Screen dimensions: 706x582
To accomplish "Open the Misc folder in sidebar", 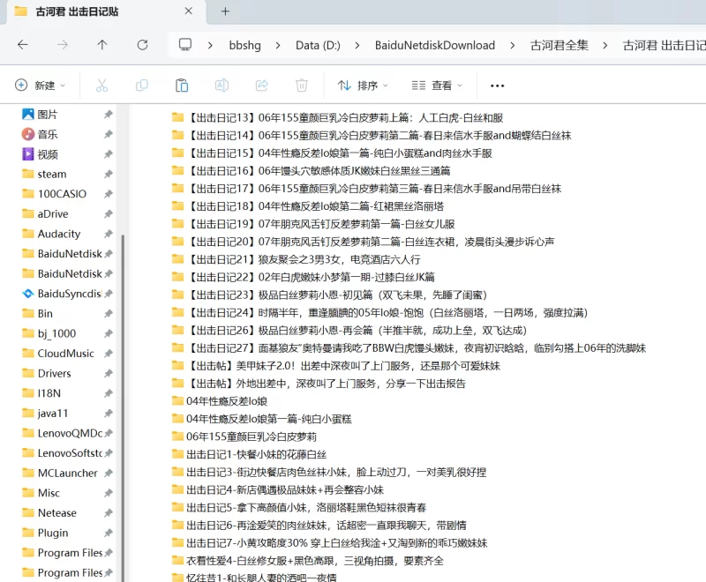I will click(49, 493).
